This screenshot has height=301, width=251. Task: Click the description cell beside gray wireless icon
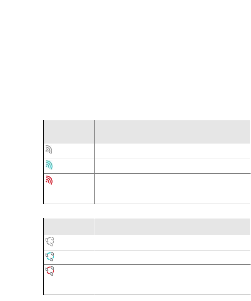[173, 150]
